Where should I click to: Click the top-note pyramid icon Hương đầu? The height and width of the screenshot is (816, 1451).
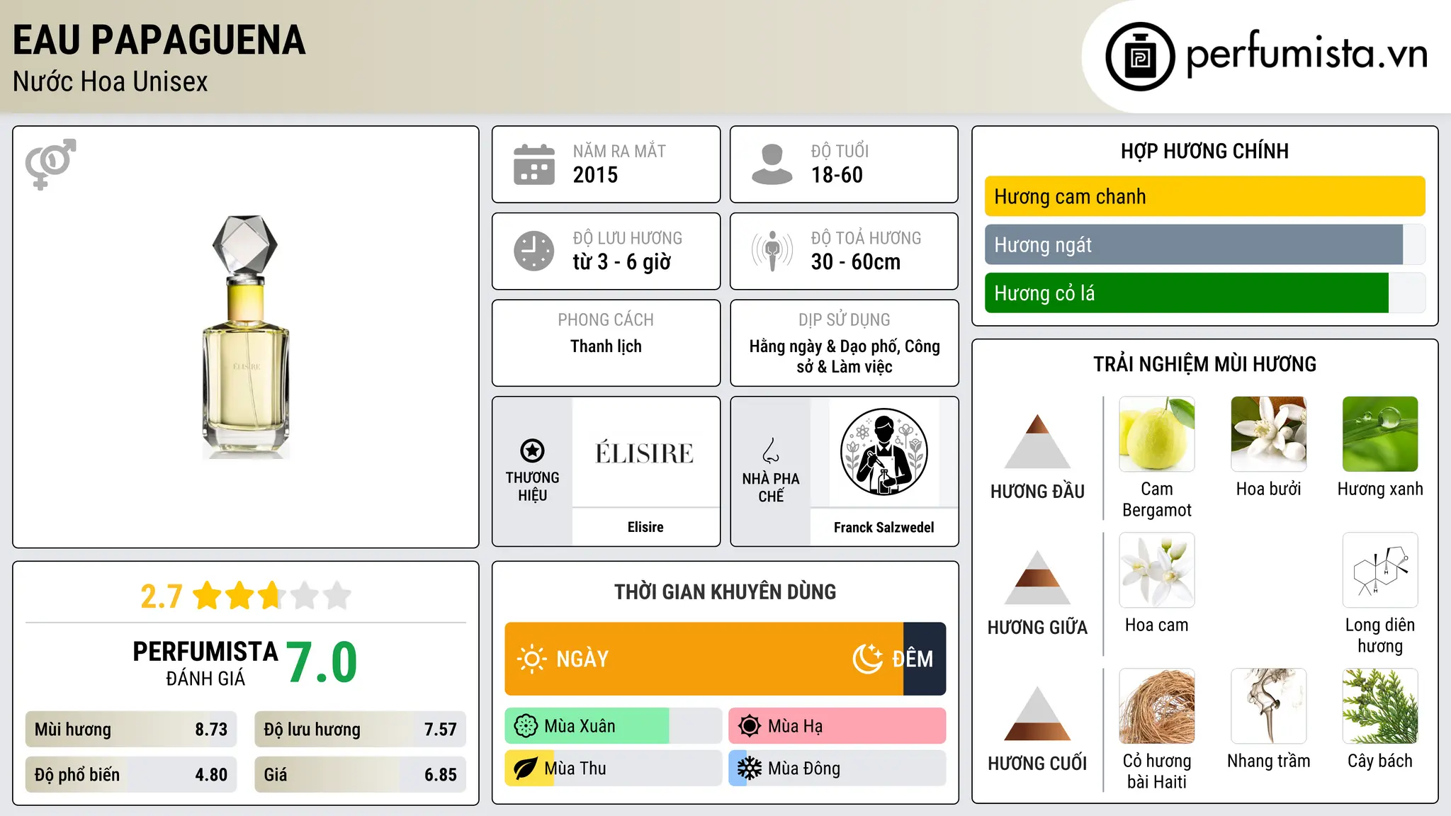pos(1037,441)
